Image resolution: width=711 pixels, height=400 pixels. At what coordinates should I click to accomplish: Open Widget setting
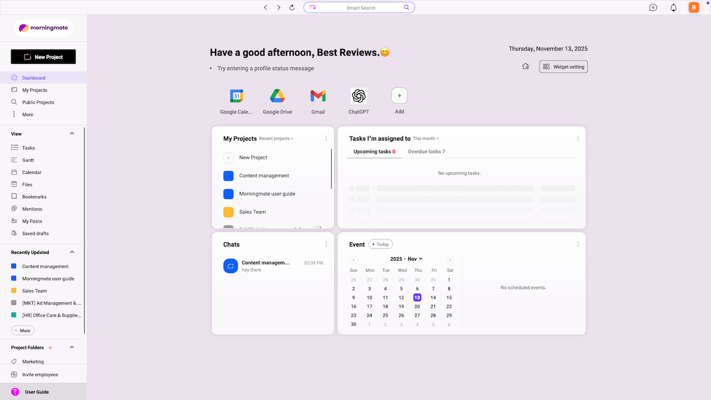pos(563,66)
